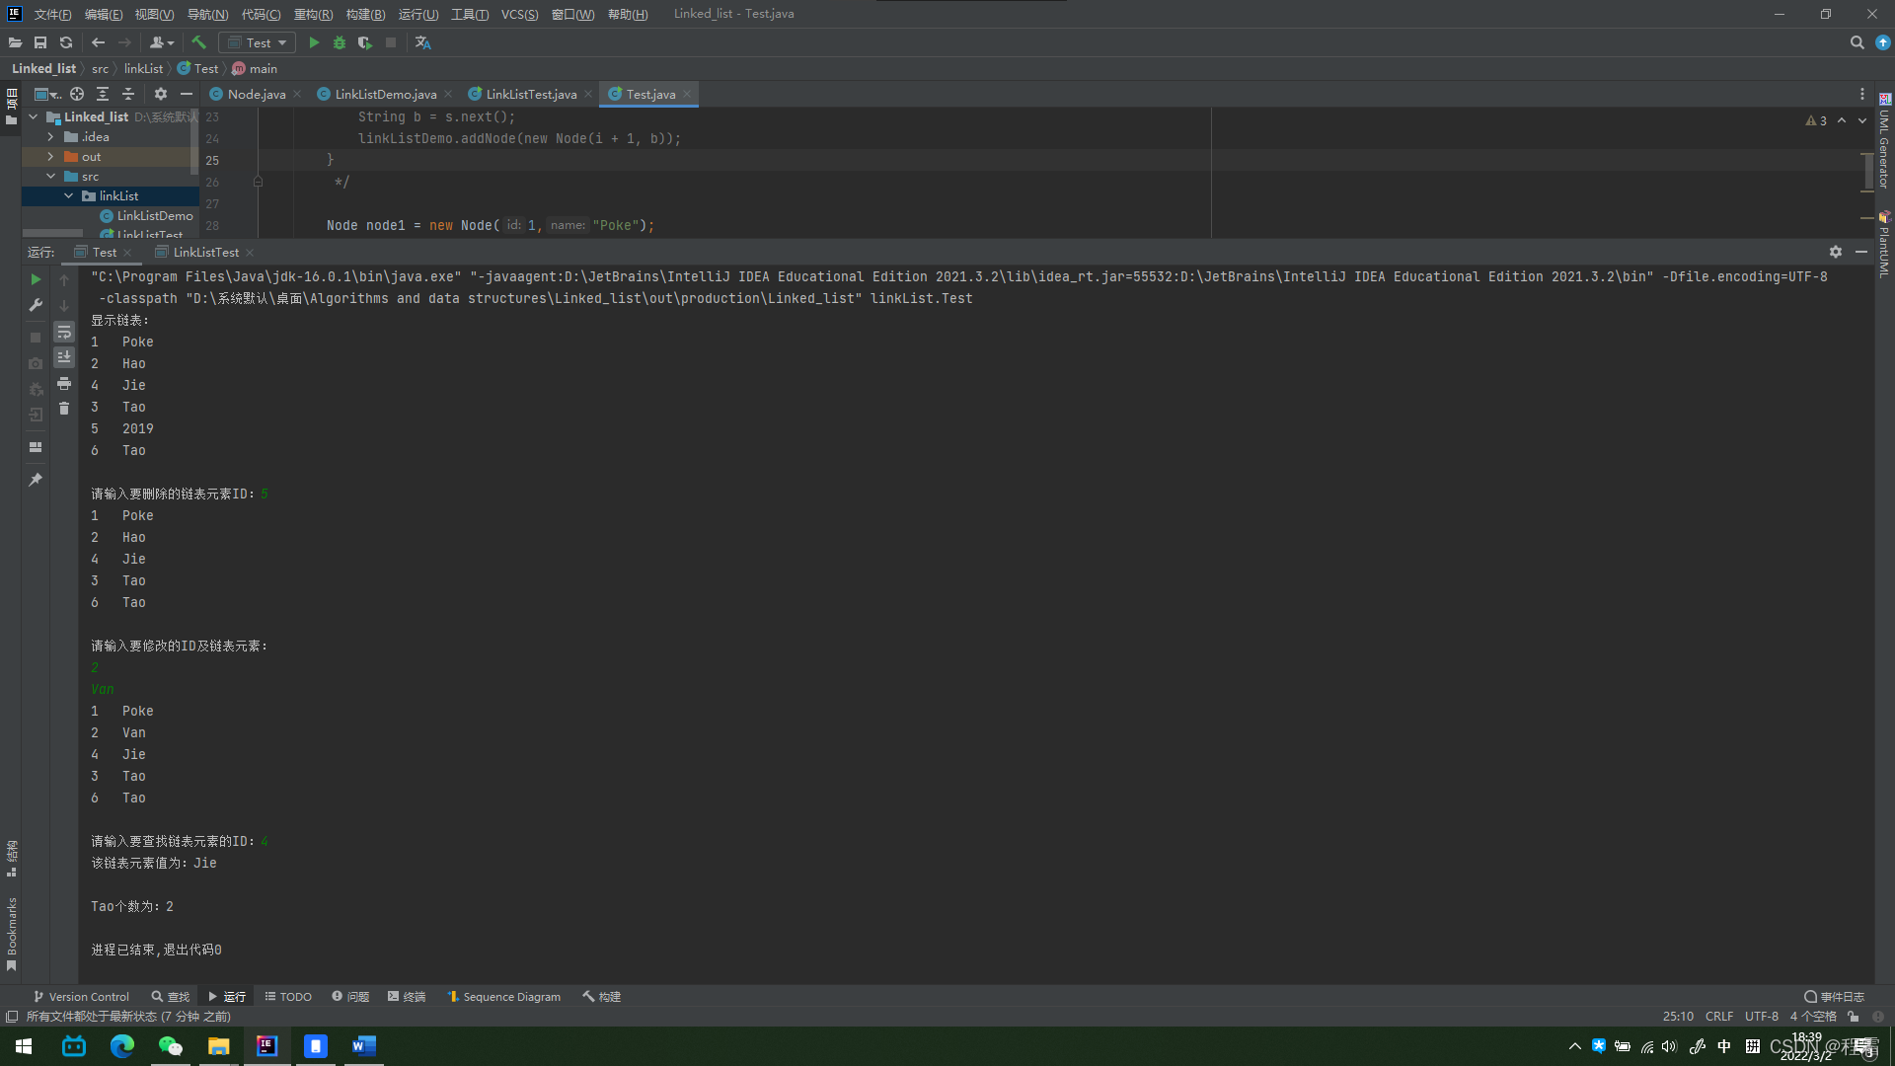The width and height of the screenshot is (1895, 1066).
Task: Open WeChat from the taskbar
Action: (171, 1046)
